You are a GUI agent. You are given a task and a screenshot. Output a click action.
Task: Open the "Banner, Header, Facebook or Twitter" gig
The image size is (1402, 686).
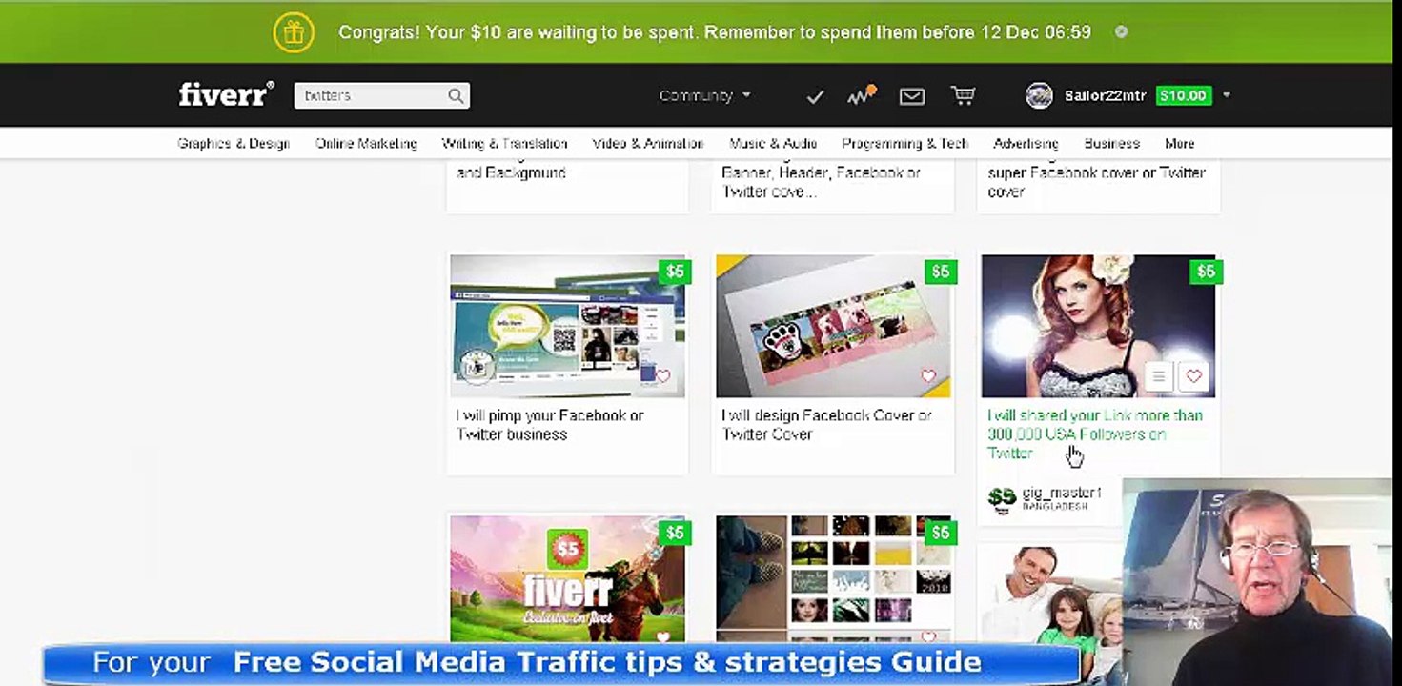click(x=822, y=182)
